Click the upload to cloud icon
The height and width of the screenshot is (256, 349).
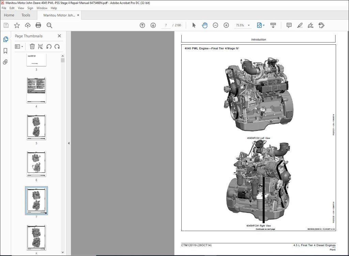[28, 25]
